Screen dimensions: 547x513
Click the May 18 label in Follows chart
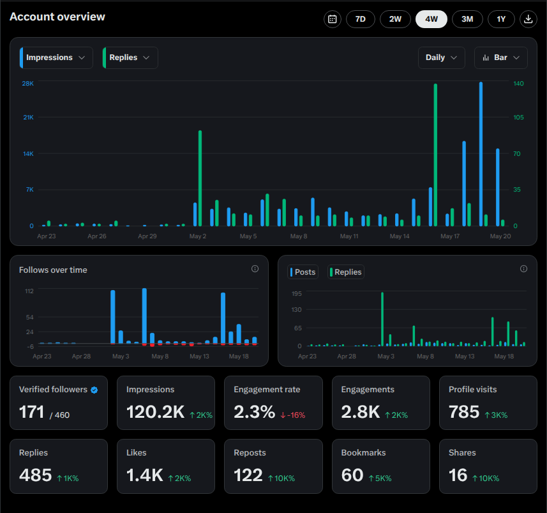pos(239,356)
